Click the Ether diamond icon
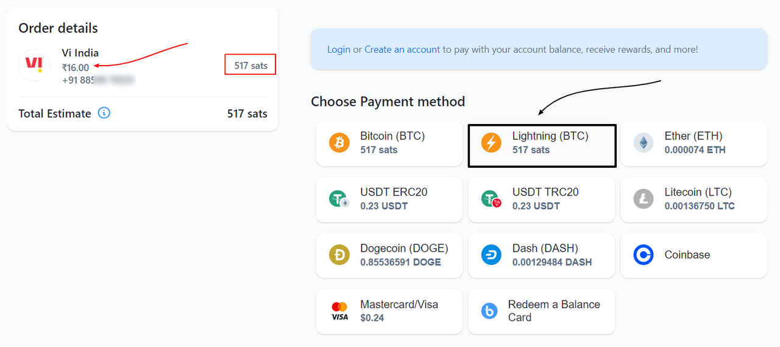Viewport: 780px width, 347px height. [643, 143]
